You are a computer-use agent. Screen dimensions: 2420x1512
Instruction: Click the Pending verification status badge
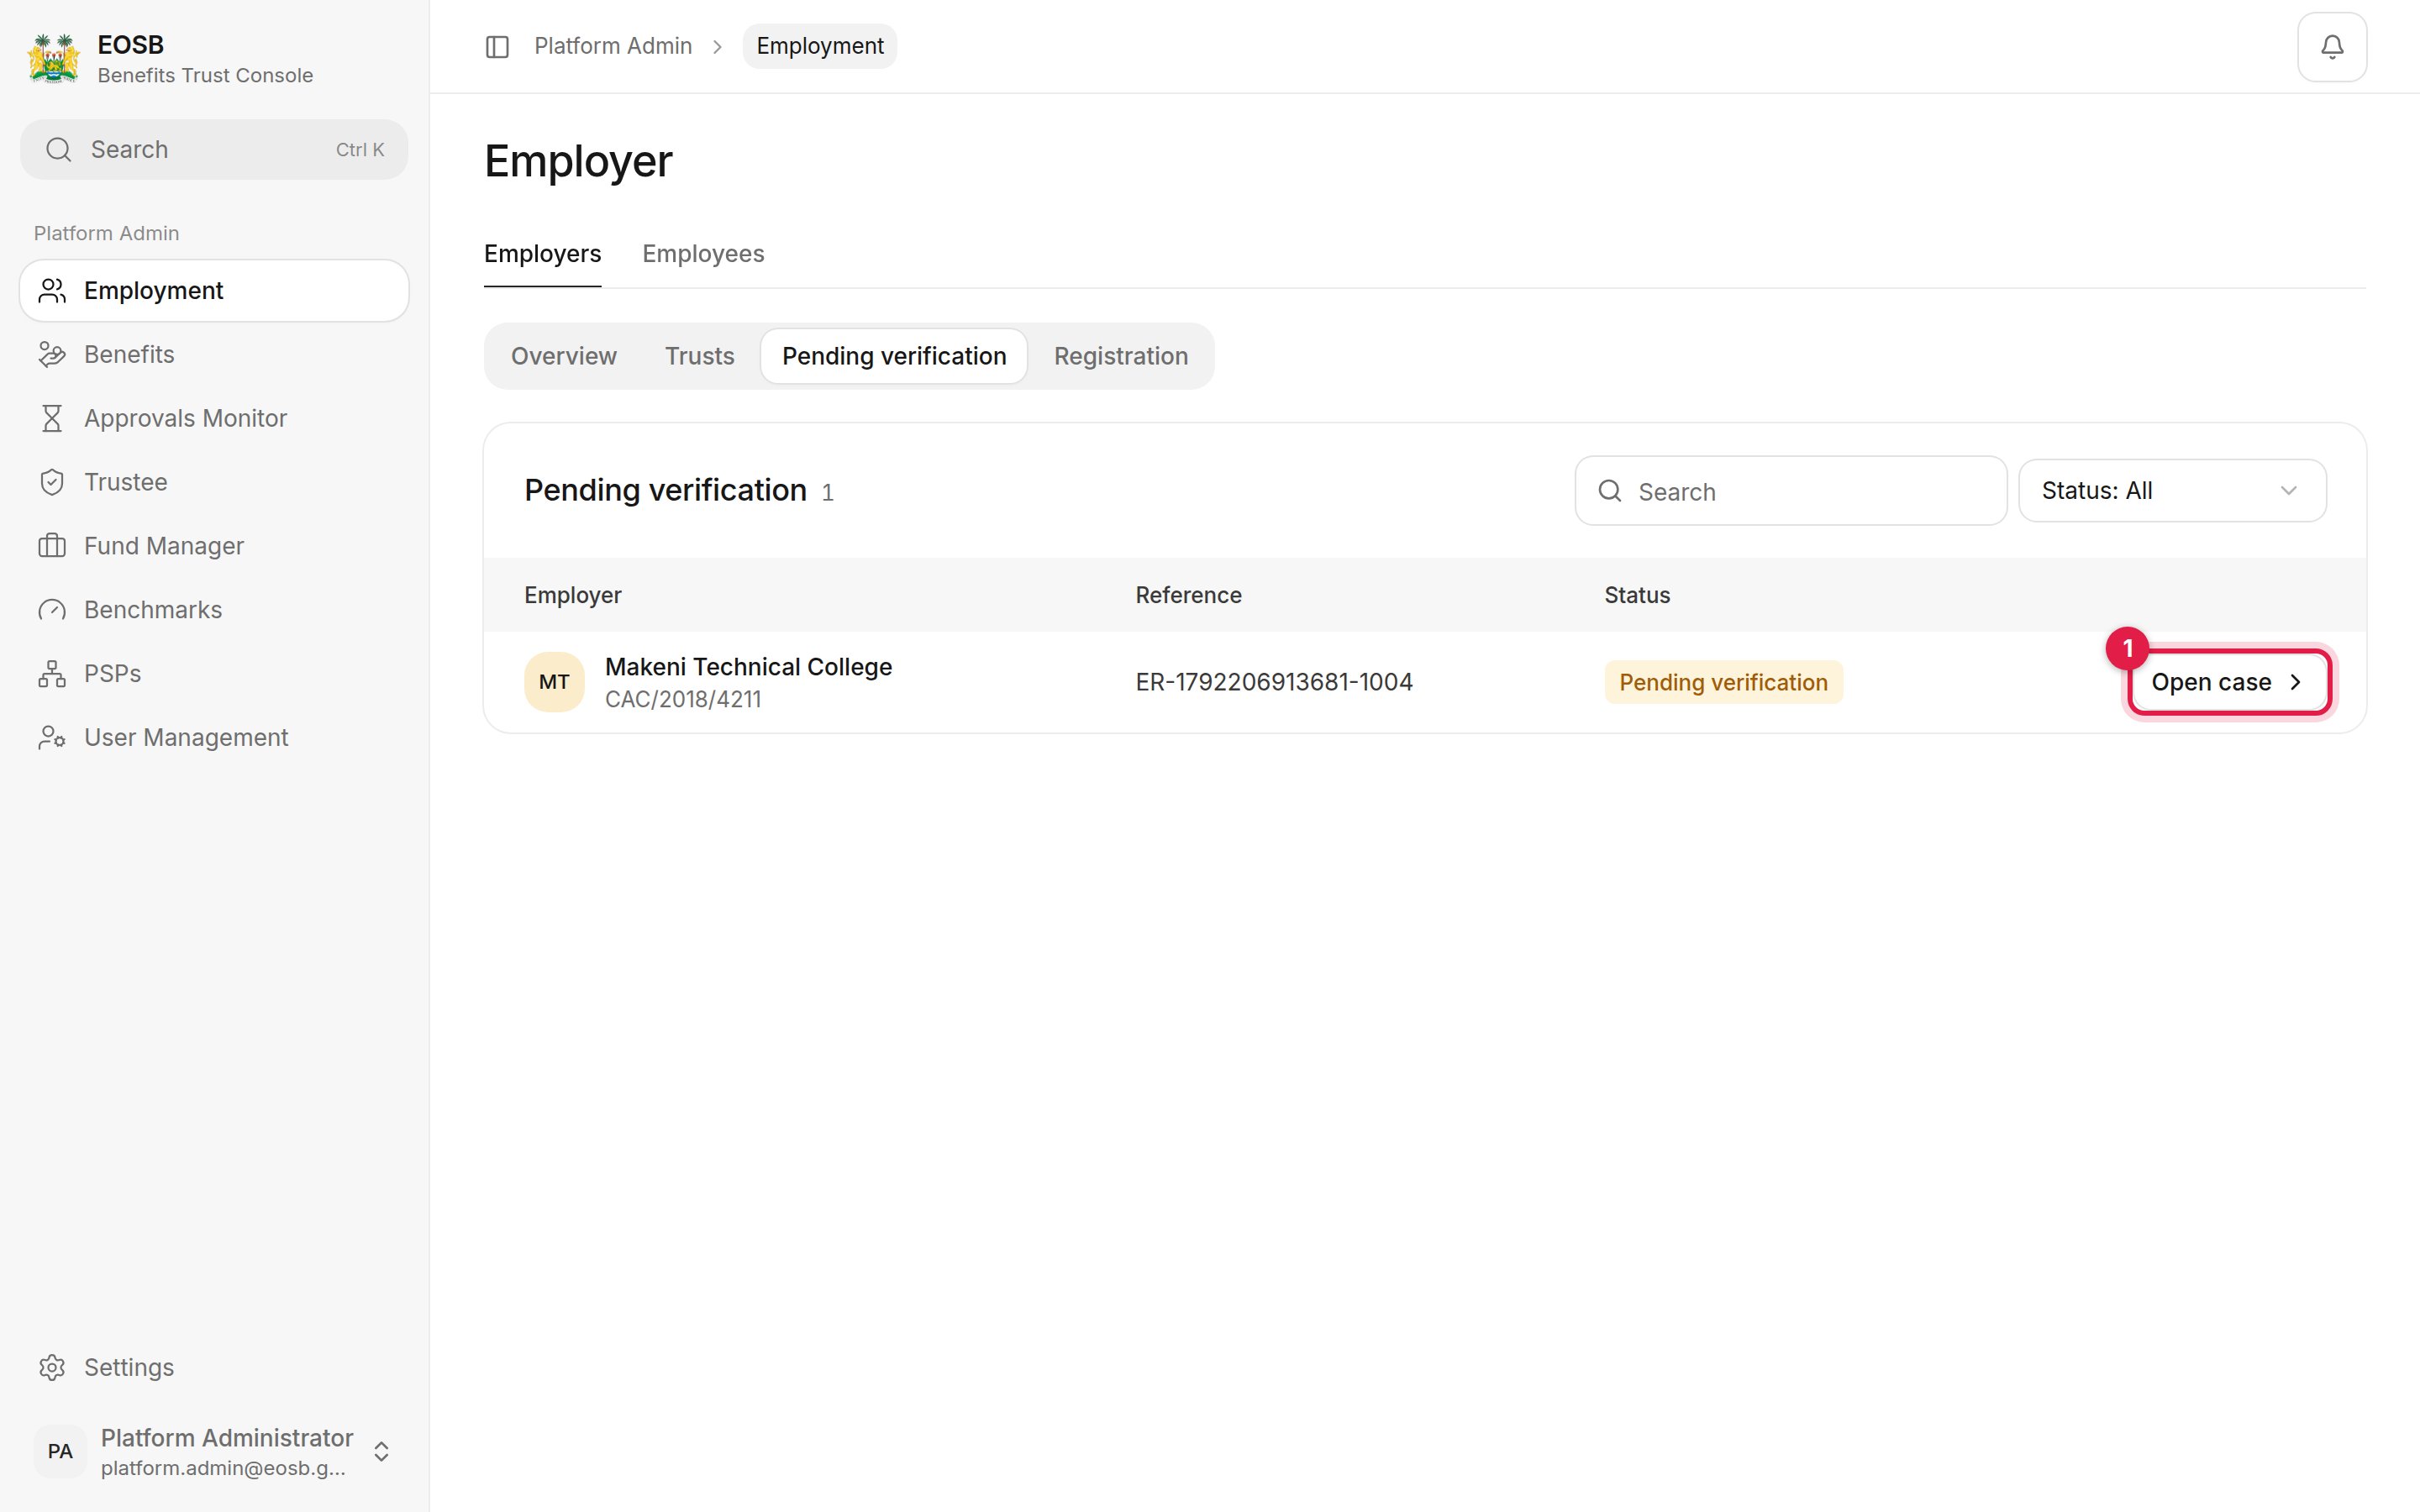(1723, 682)
